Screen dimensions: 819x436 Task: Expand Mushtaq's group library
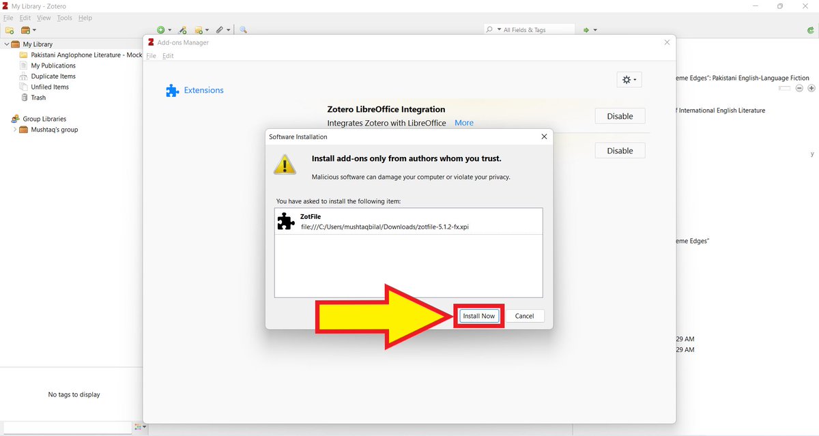15,130
